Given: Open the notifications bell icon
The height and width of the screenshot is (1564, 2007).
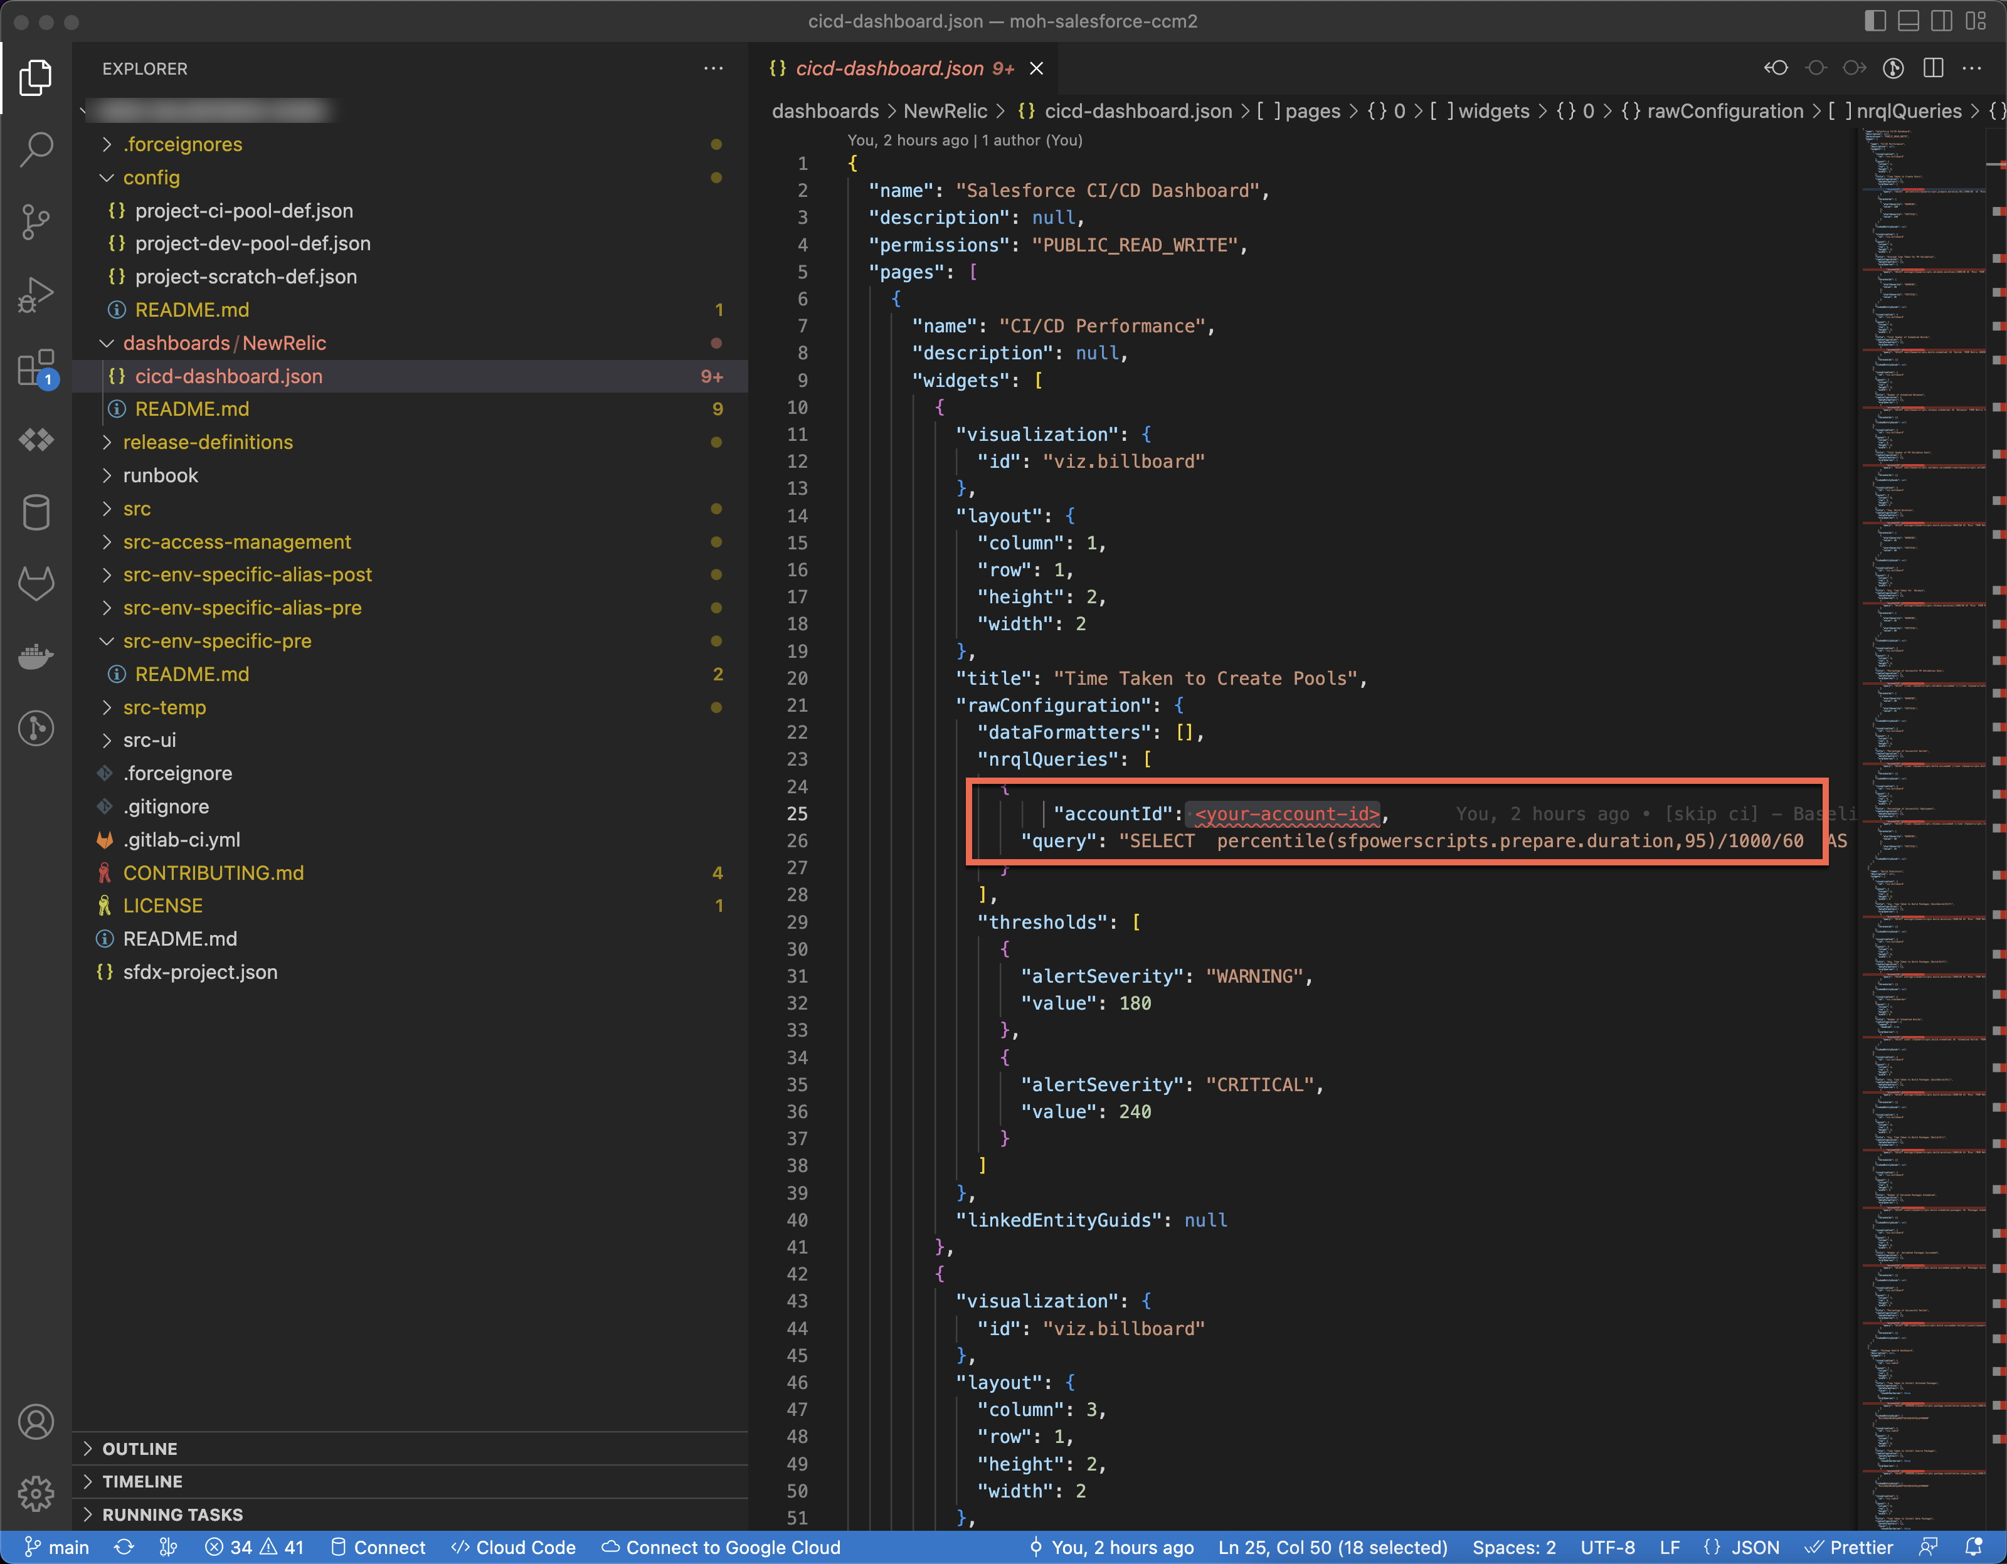Looking at the screenshot, I should [1973, 1548].
